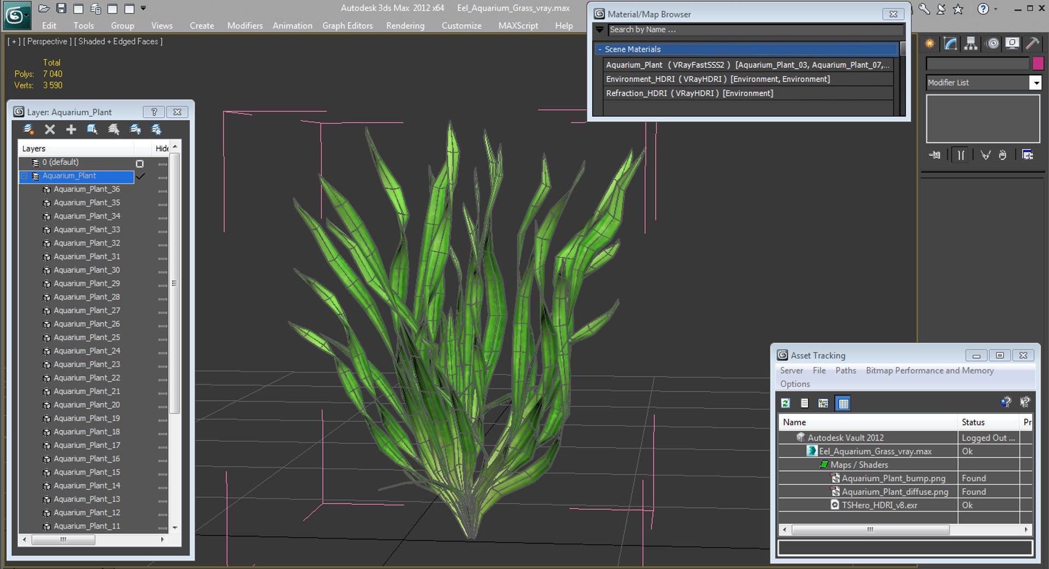Image resolution: width=1049 pixels, height=569 pixels.
Task: Click Make Unique icon in modifier panel
Action: (985, 155)
